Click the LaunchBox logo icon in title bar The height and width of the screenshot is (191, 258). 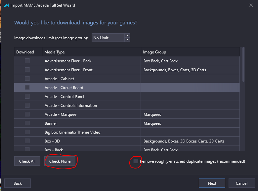pyautogui.click(x=7, y=5)
